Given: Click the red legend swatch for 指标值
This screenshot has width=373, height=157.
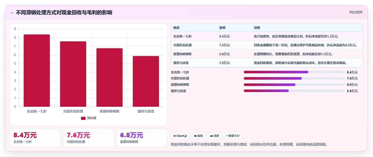Looking at the screenshot, I should (83, 118).
